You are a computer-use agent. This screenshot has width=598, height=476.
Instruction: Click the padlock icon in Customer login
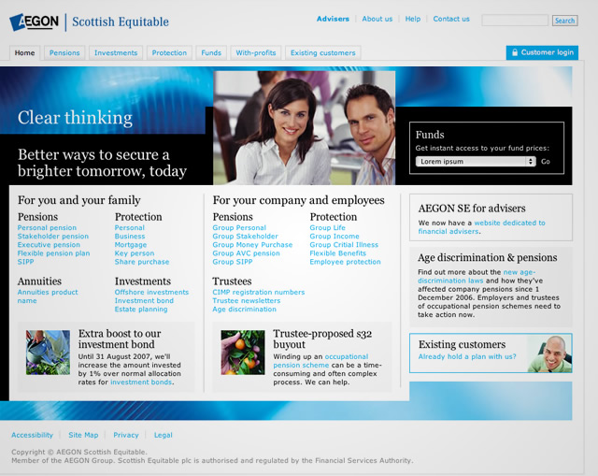pyautogui.click(x=515, y=52)
